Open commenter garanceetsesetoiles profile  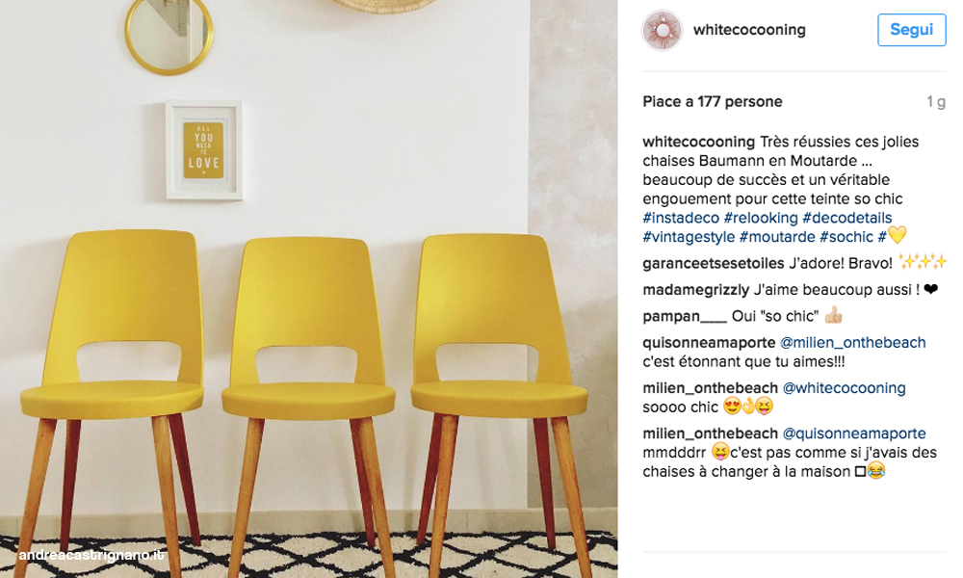point(713,263)
